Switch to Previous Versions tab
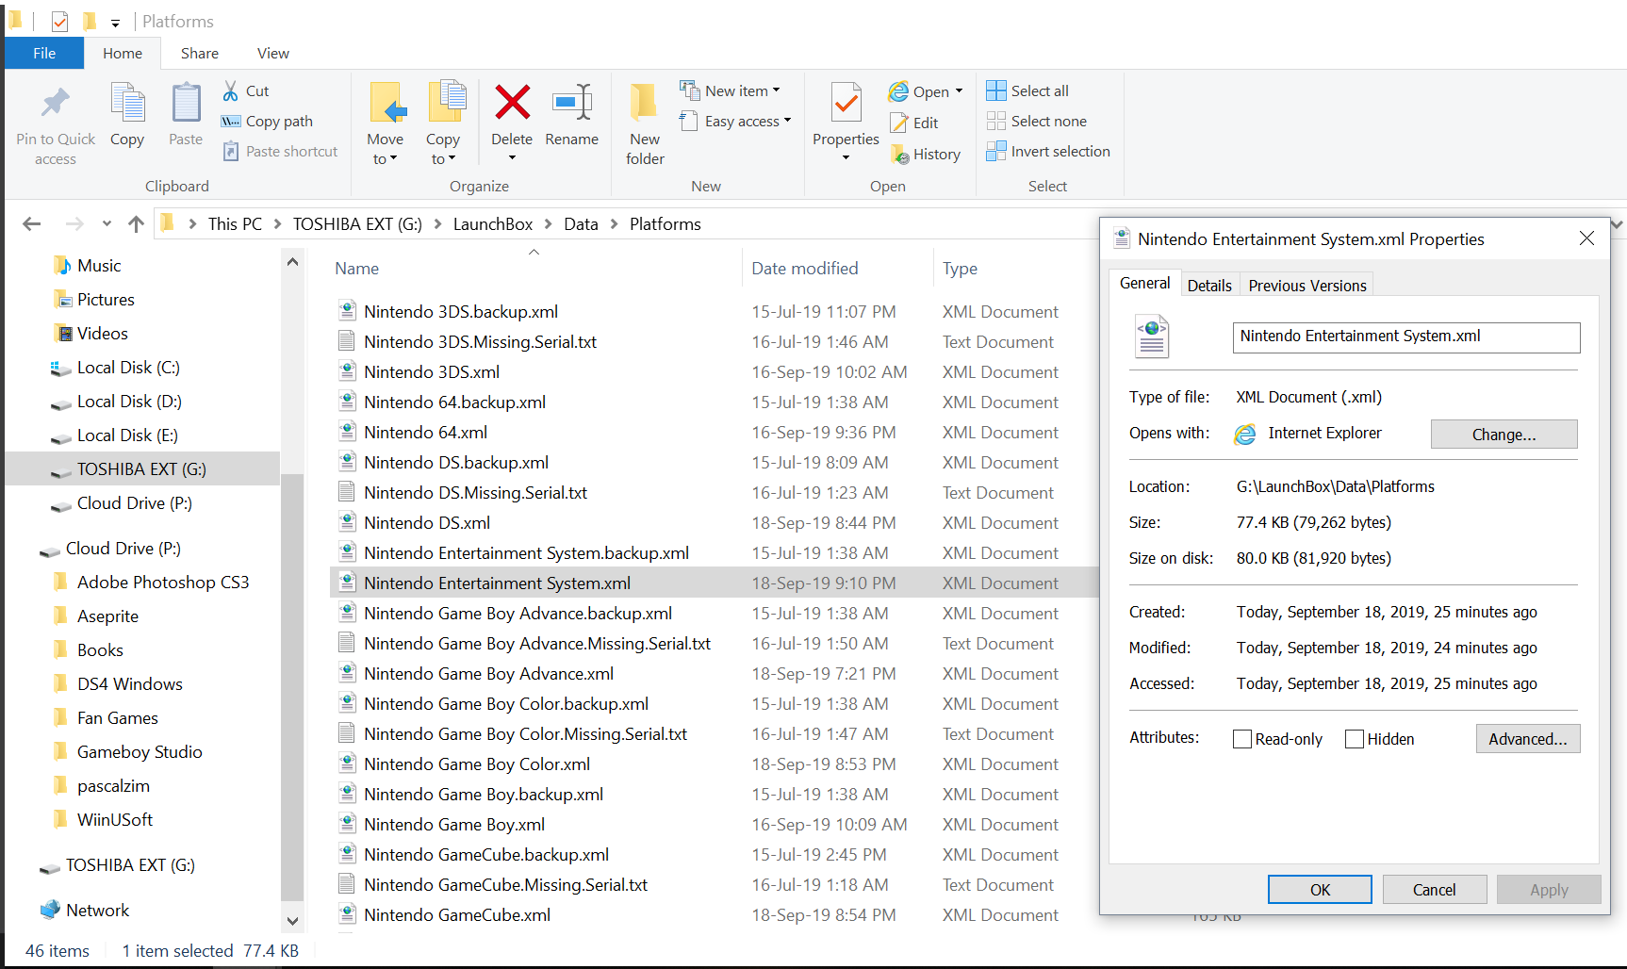The height and width of the screenshot is (969, 1627). coord(1307,286)
